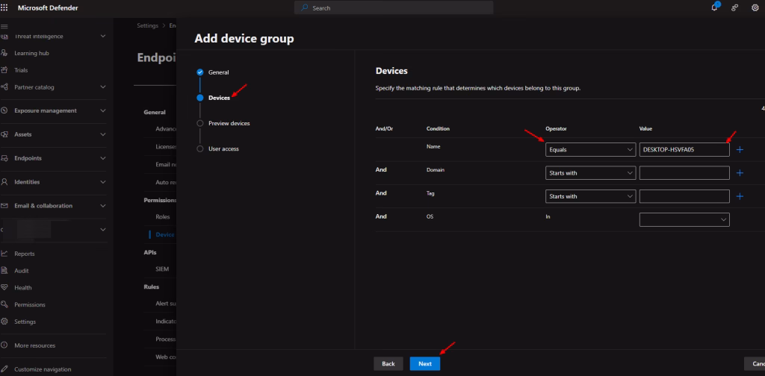Viewport: 765px width, 376px height.
Task: Click the Next button
Action: coord(425,364)
